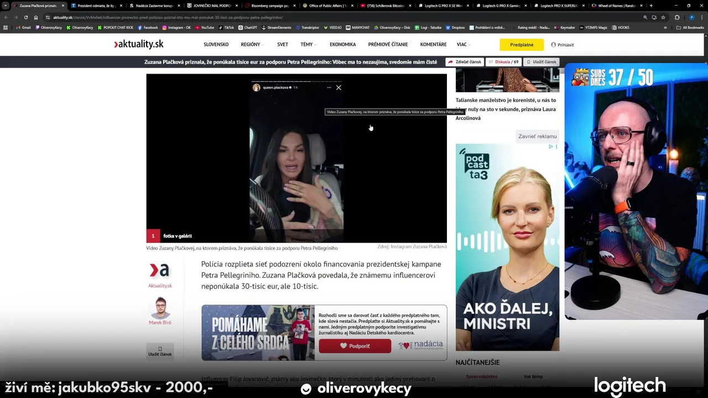Open the All Bookmarks folder
708x398 pixels.
tap(690, 28)
